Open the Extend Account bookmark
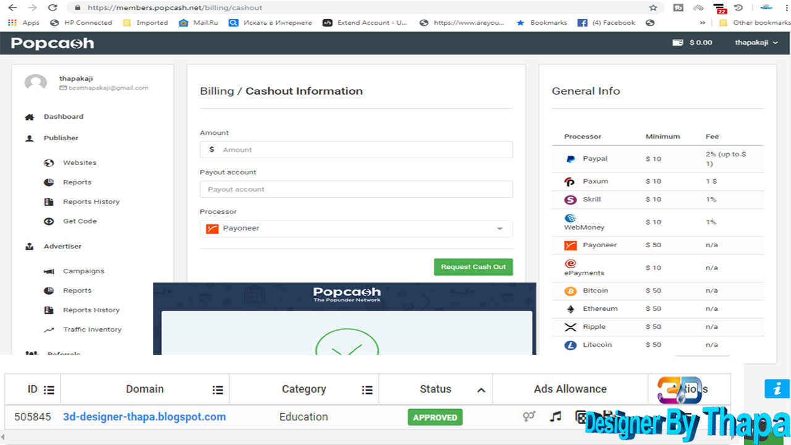This screenshot has width=791, height=445. [365, 23]
